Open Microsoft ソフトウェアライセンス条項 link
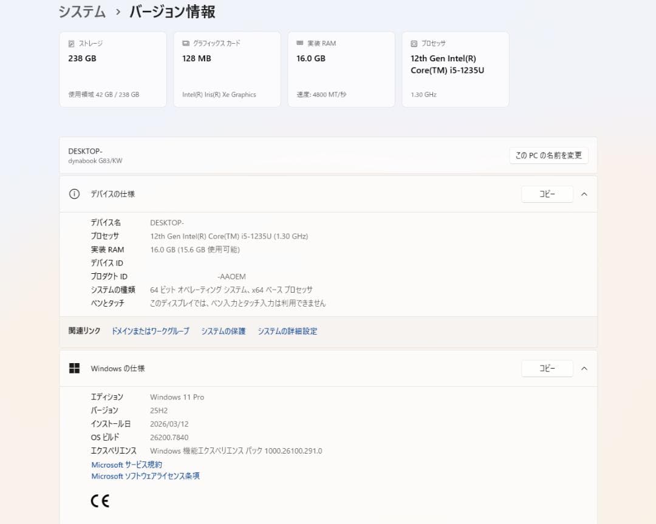Screen dimensions: 656x524 point(145,476)
